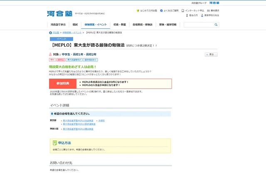Viewport: 266px width, 177px height.
Task: Click the イベント詳細 section heading
Action: click(59, 105)
